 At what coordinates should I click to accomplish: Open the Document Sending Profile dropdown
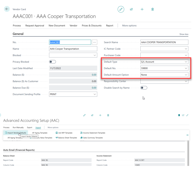pos(95,94)
